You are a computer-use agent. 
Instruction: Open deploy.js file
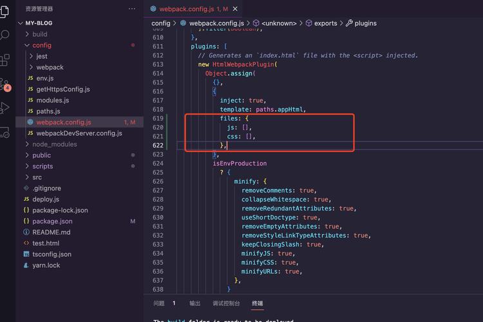(x=46, y=200)
